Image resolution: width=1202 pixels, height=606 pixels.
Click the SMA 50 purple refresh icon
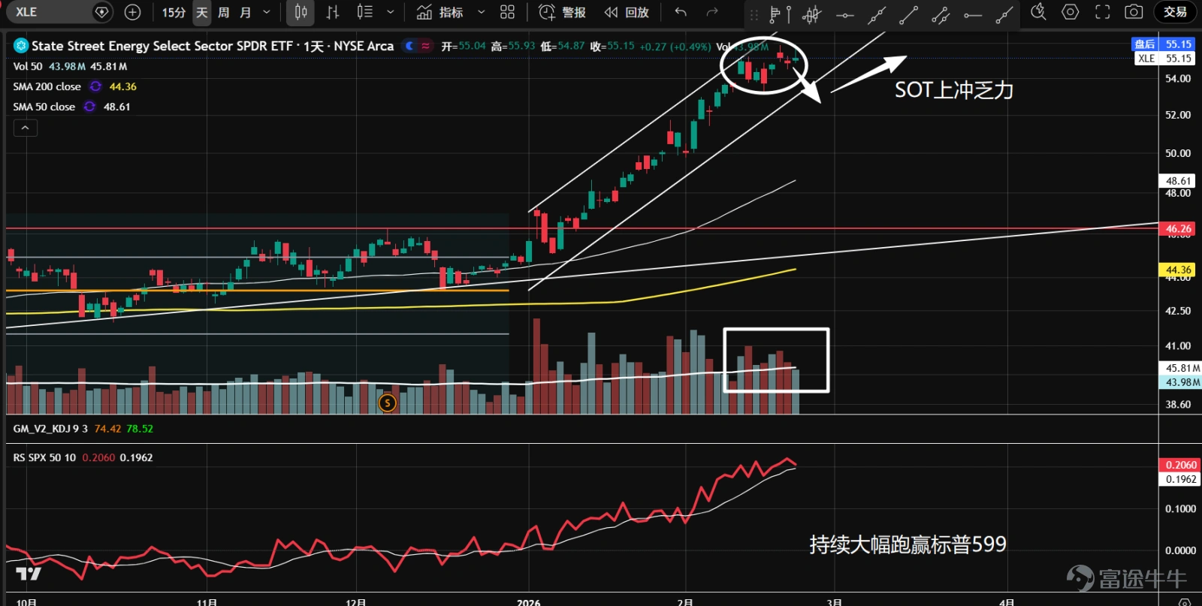click(x=89, y=107)
